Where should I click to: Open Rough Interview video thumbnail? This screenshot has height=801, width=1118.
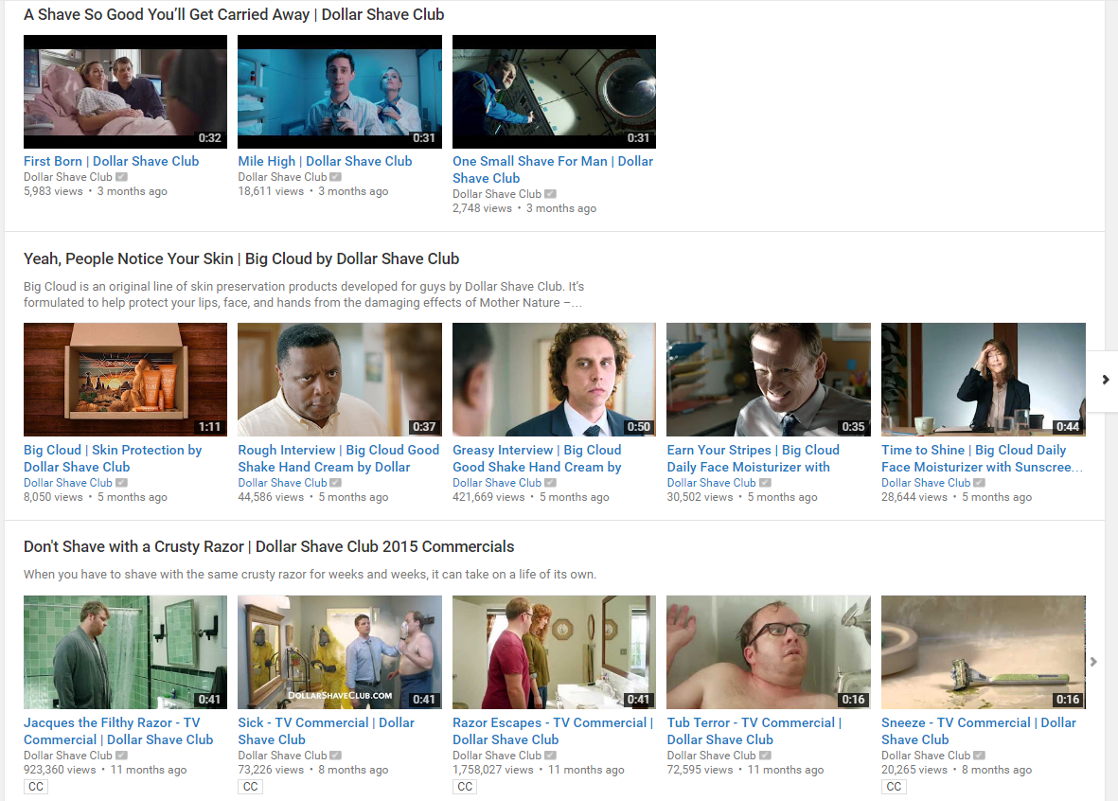pos(340,380)
